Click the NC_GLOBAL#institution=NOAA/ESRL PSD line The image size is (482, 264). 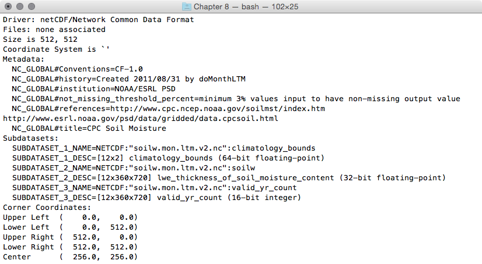point(93,89)
